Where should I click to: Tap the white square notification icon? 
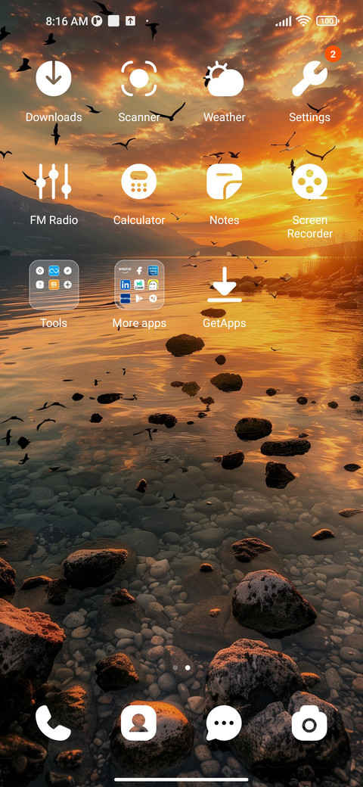pyautogui.click(x=113, y=21)
